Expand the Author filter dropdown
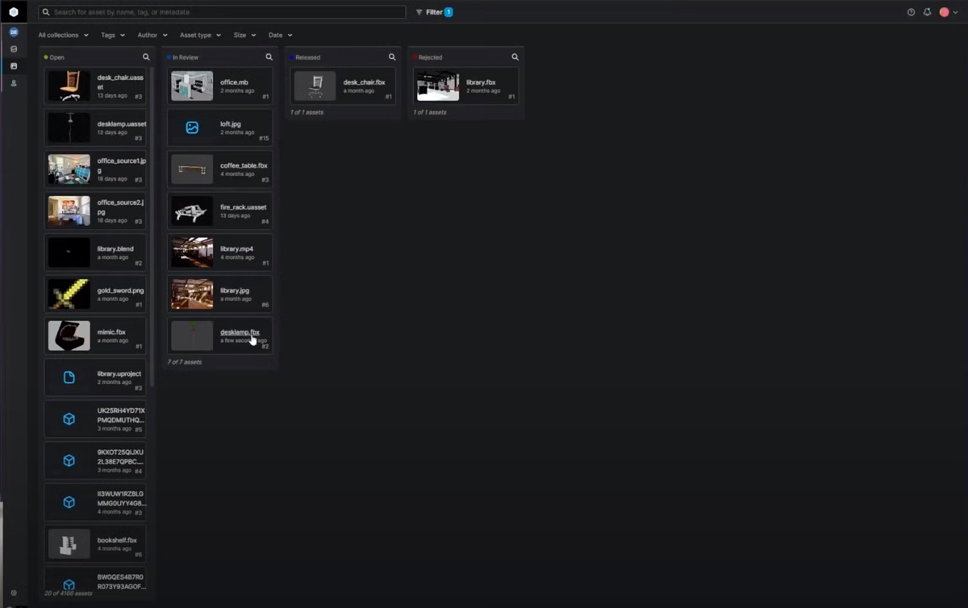 [152, 35]
